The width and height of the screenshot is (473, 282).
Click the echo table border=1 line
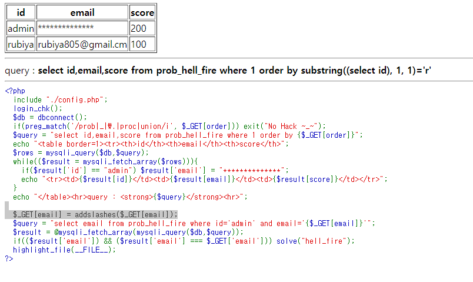coord(151,144)
